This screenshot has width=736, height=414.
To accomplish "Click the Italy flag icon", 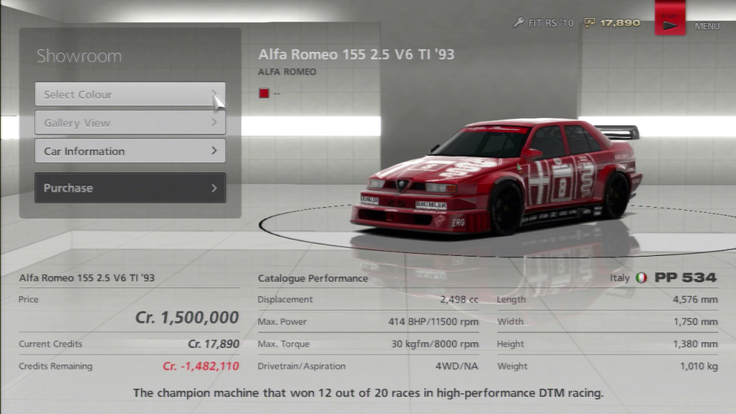I will click(641, 278).
